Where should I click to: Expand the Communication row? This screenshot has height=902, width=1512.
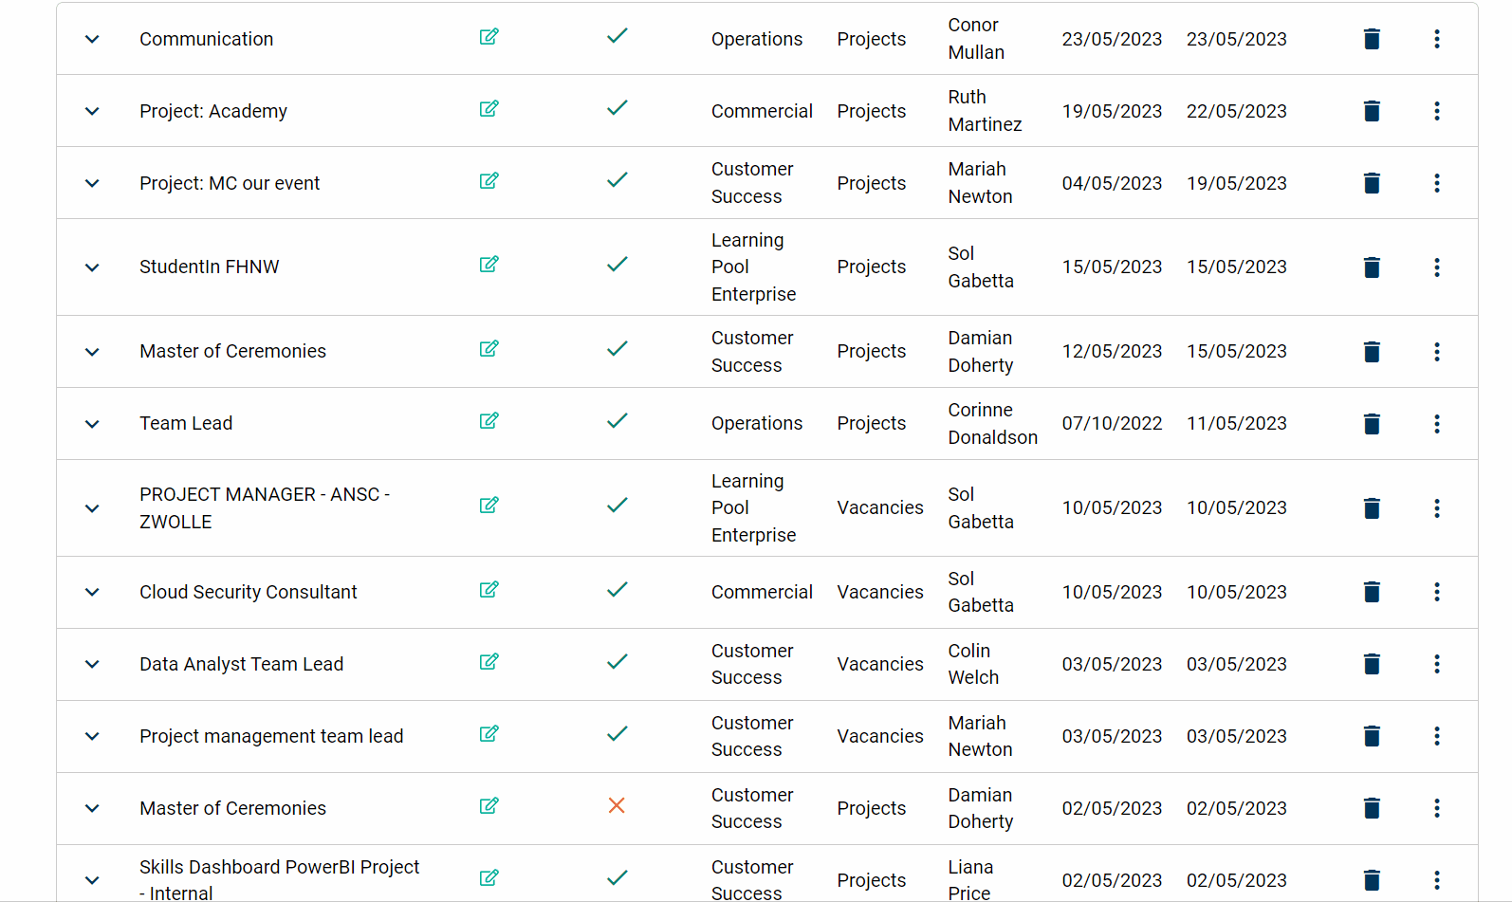[x=92, y=39]
